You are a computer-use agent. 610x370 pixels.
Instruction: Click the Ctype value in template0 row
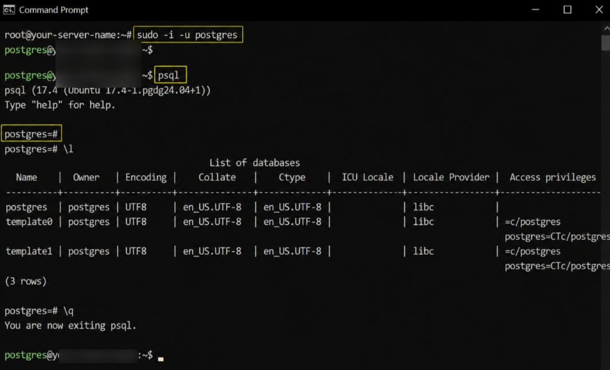(x=293, y=222)
